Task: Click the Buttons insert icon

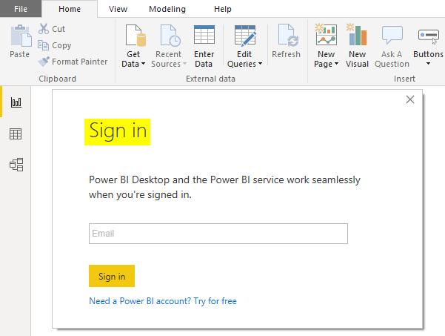Action: tap(428, 36)
